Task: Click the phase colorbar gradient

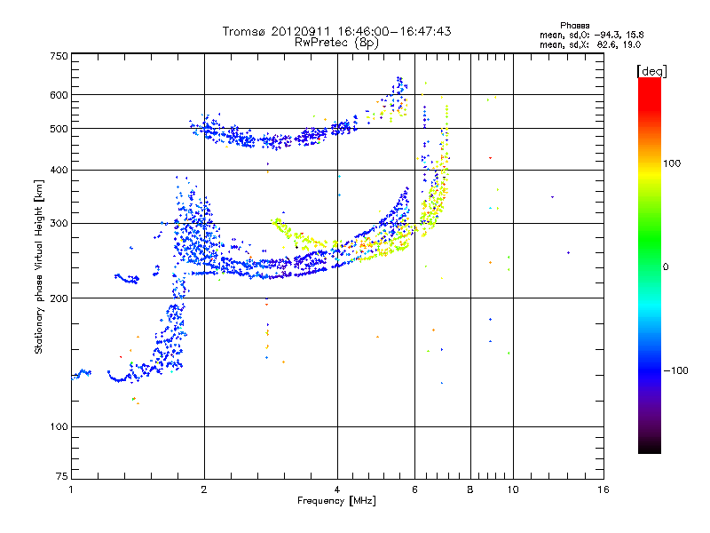Action: 650,265
